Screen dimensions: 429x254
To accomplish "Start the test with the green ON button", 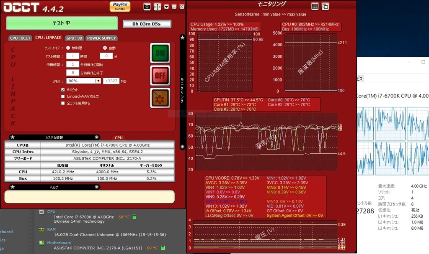I will [160, 53].
